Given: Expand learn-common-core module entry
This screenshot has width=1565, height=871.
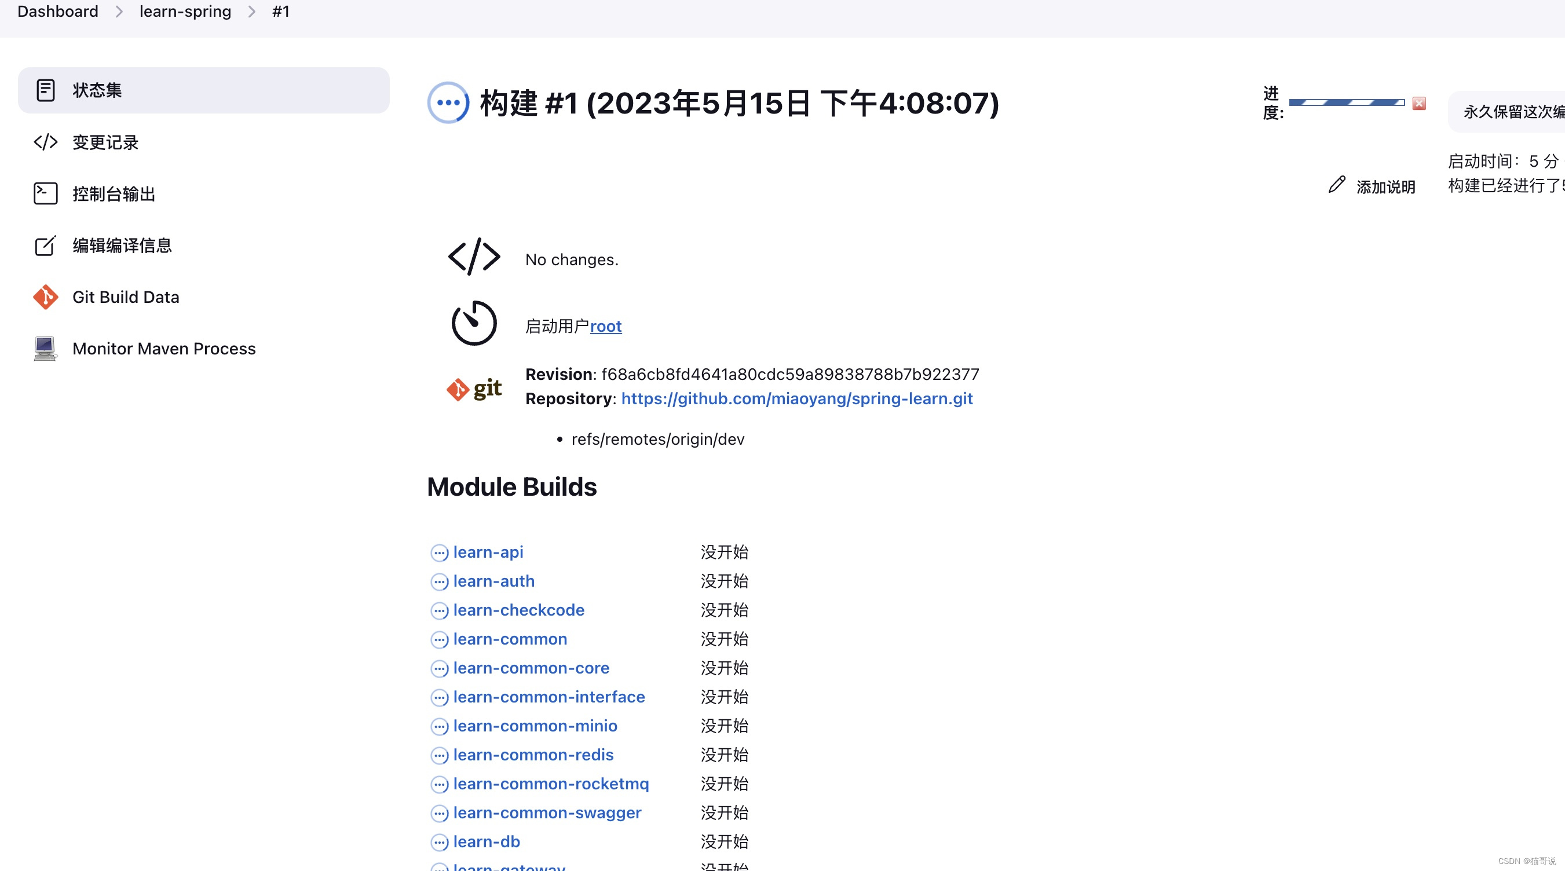Looking at the screenshot, I should pyautogui.click(x=531, y=667).
